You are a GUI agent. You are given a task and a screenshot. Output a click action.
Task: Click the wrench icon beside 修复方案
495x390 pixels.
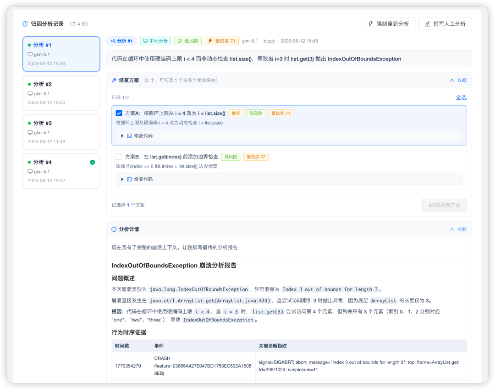[x=114, y=81]
